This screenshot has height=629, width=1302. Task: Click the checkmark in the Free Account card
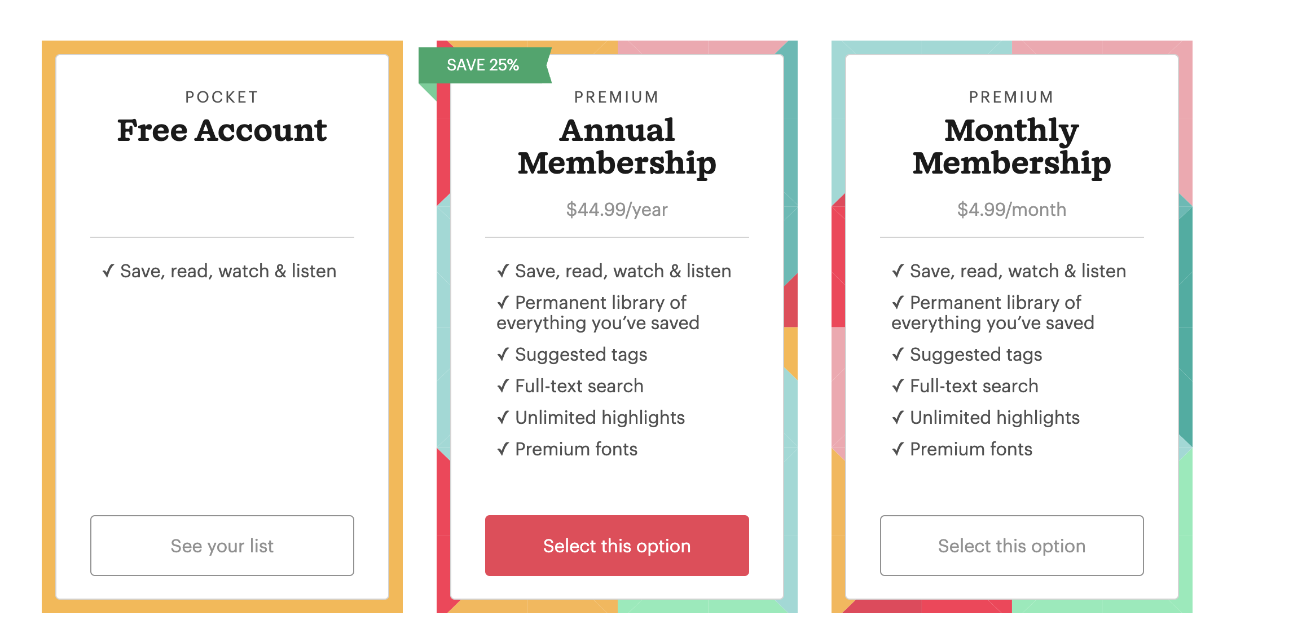click(x=108, y=271)
